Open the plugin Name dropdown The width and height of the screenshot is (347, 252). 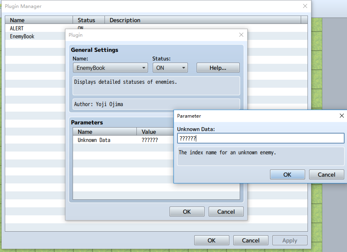(x=110, y=68)
